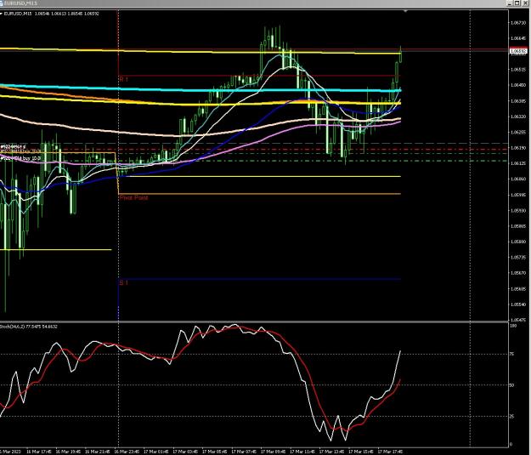The width and height of the screenshot is (531, 455).
Task: Maximize the EURUSD,M15 chart window
Action: point(517,3)
